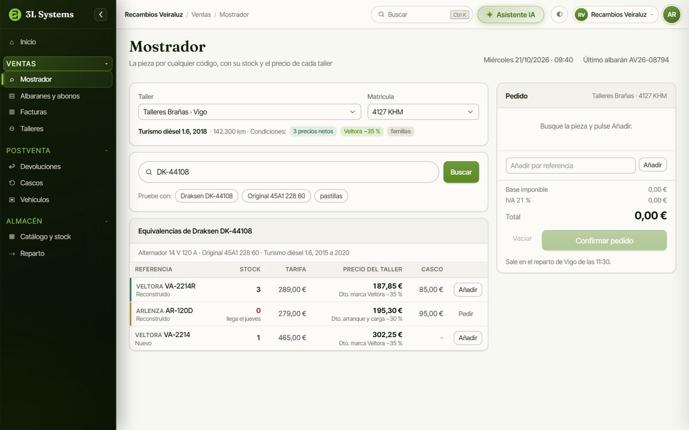Click the 3L Systems logo icon
The image size is (689, 430).
tap(15, 14)
